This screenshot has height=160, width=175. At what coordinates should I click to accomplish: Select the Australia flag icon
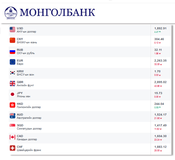(12, 116)
